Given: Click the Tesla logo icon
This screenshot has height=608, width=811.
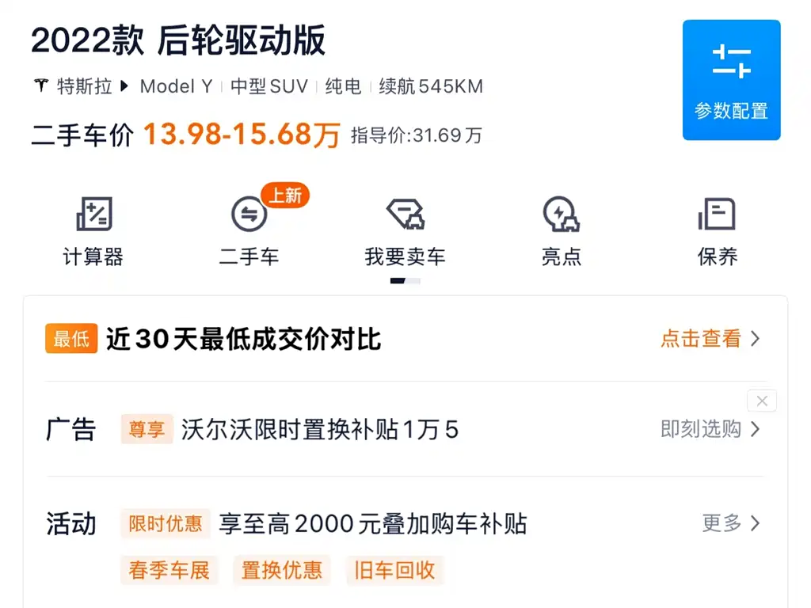Looking at the screenshot, I should click(x=41, y=85).
